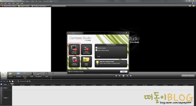Open the first recent project .camproj
The width and height of the screenshot is (196, 106).
(101, 48)
